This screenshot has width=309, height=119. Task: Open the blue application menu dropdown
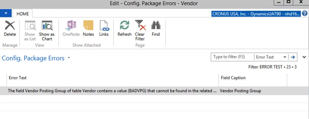pyautogui.click(x=6, y=13)
